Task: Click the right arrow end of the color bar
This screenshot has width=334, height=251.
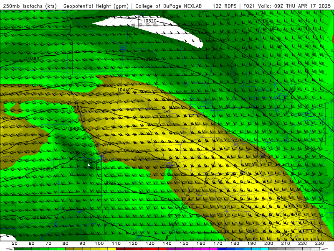Action: [x=324, y=249]
